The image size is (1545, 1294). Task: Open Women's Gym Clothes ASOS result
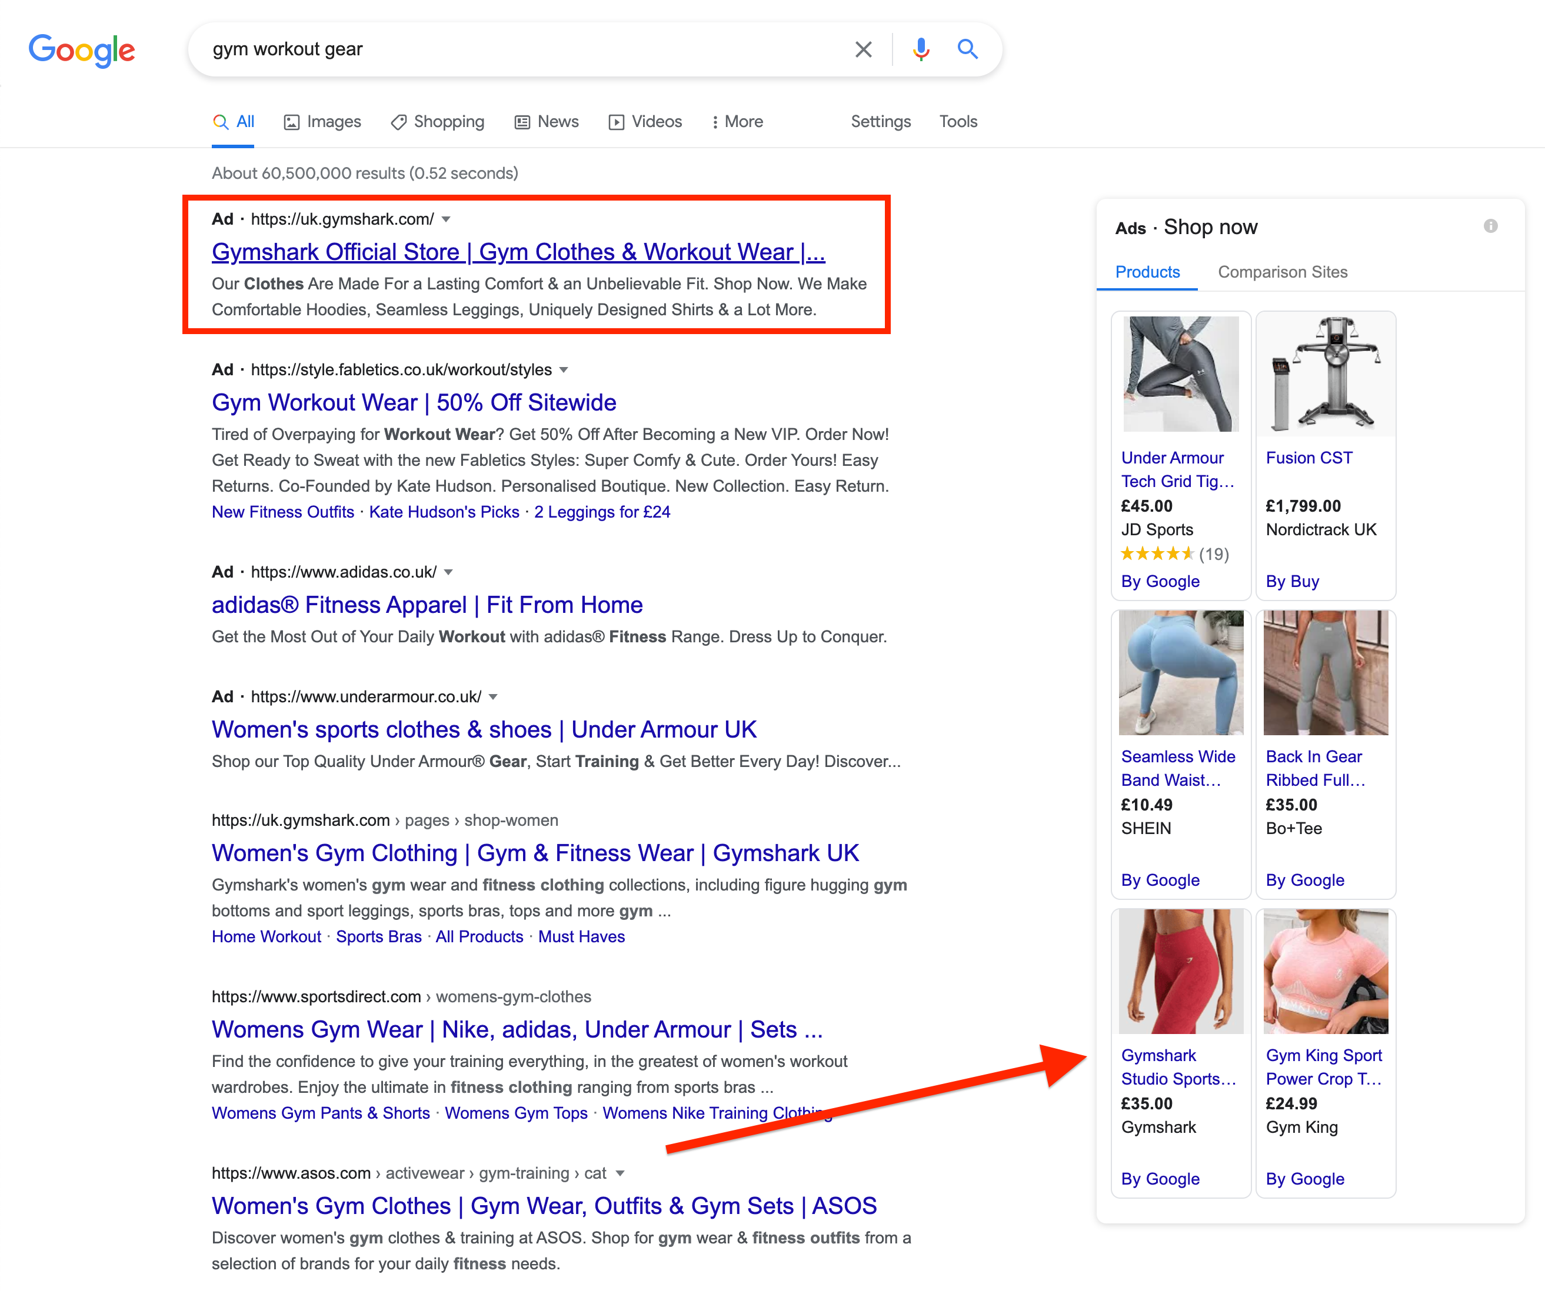coord(544,1206)
